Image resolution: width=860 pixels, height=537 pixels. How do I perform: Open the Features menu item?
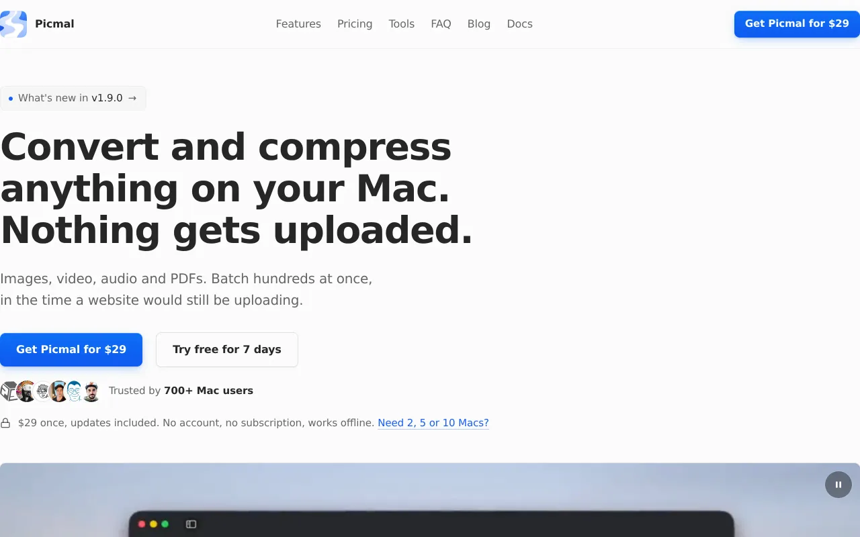pos(298,24)
